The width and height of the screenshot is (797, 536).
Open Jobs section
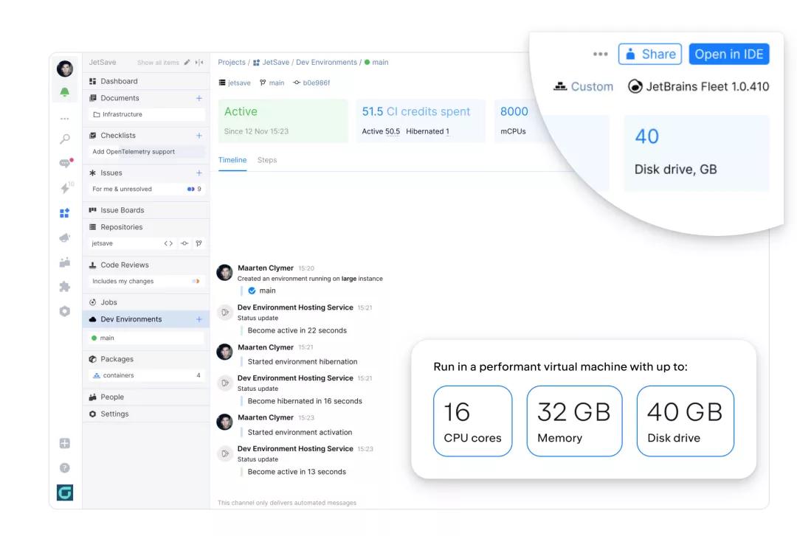click(x=146, y=302)
